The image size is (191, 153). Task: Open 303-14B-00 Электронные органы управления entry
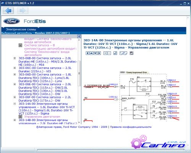click(x=48, y=121)
